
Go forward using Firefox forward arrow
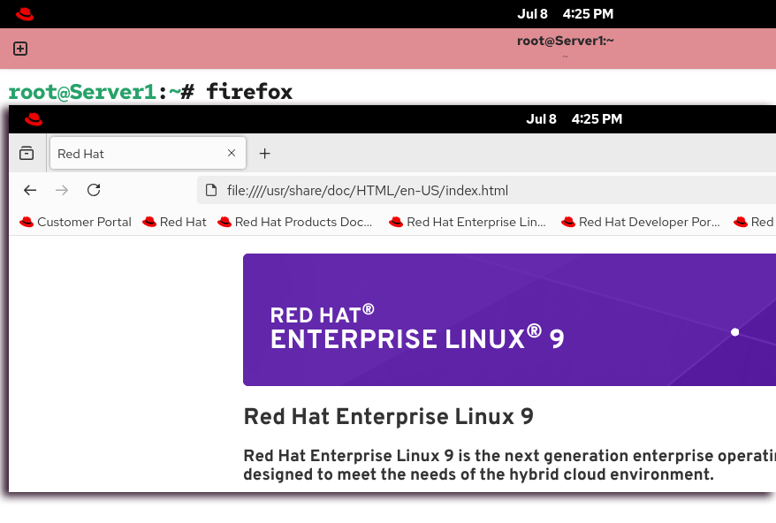click(62, 190)
